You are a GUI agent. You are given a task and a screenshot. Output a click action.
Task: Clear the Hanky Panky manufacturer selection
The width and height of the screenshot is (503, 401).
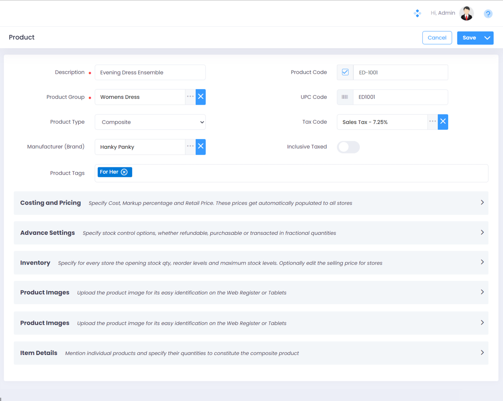201,147
